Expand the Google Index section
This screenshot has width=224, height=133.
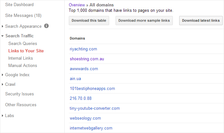tap(17, 75)
